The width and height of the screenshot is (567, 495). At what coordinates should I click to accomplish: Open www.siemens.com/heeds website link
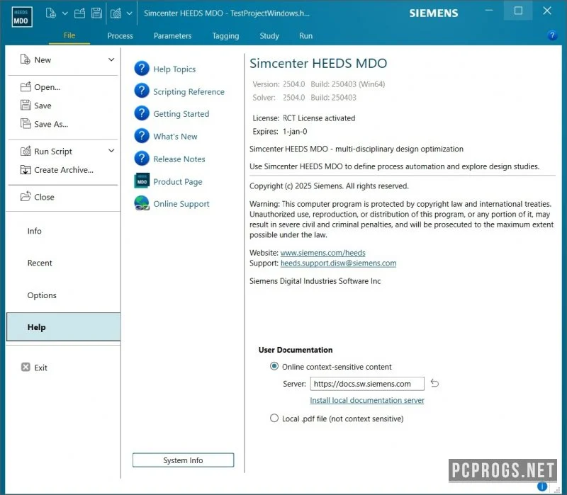323,253
